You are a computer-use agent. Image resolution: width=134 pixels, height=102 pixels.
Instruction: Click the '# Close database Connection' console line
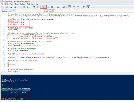coord(15,80)
